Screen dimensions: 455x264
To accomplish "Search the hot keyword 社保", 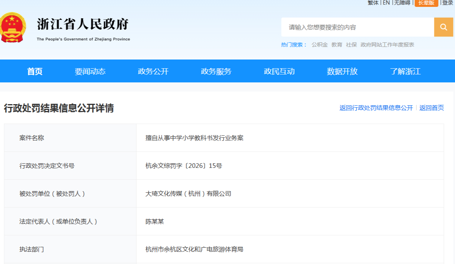I will tap(351, 45).
